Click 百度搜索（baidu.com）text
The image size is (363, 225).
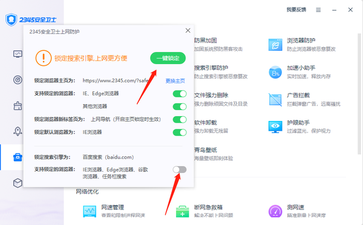108,157
